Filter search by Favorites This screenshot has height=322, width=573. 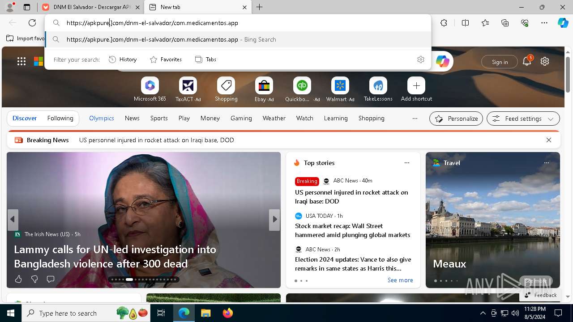coord(166,59)
